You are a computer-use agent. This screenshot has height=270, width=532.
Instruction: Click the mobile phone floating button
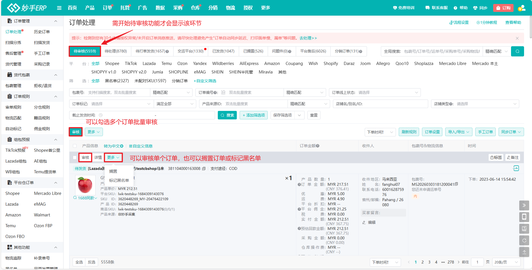(x=524, y=217)
